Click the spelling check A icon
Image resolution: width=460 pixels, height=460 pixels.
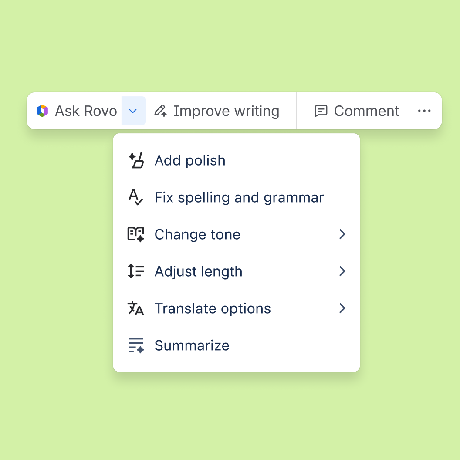(x=135, y=197)
